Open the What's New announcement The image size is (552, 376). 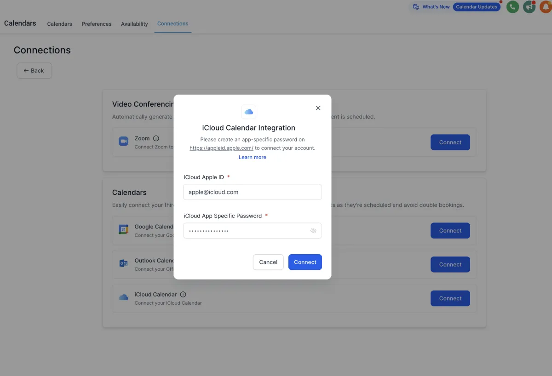tap(436, 7)
